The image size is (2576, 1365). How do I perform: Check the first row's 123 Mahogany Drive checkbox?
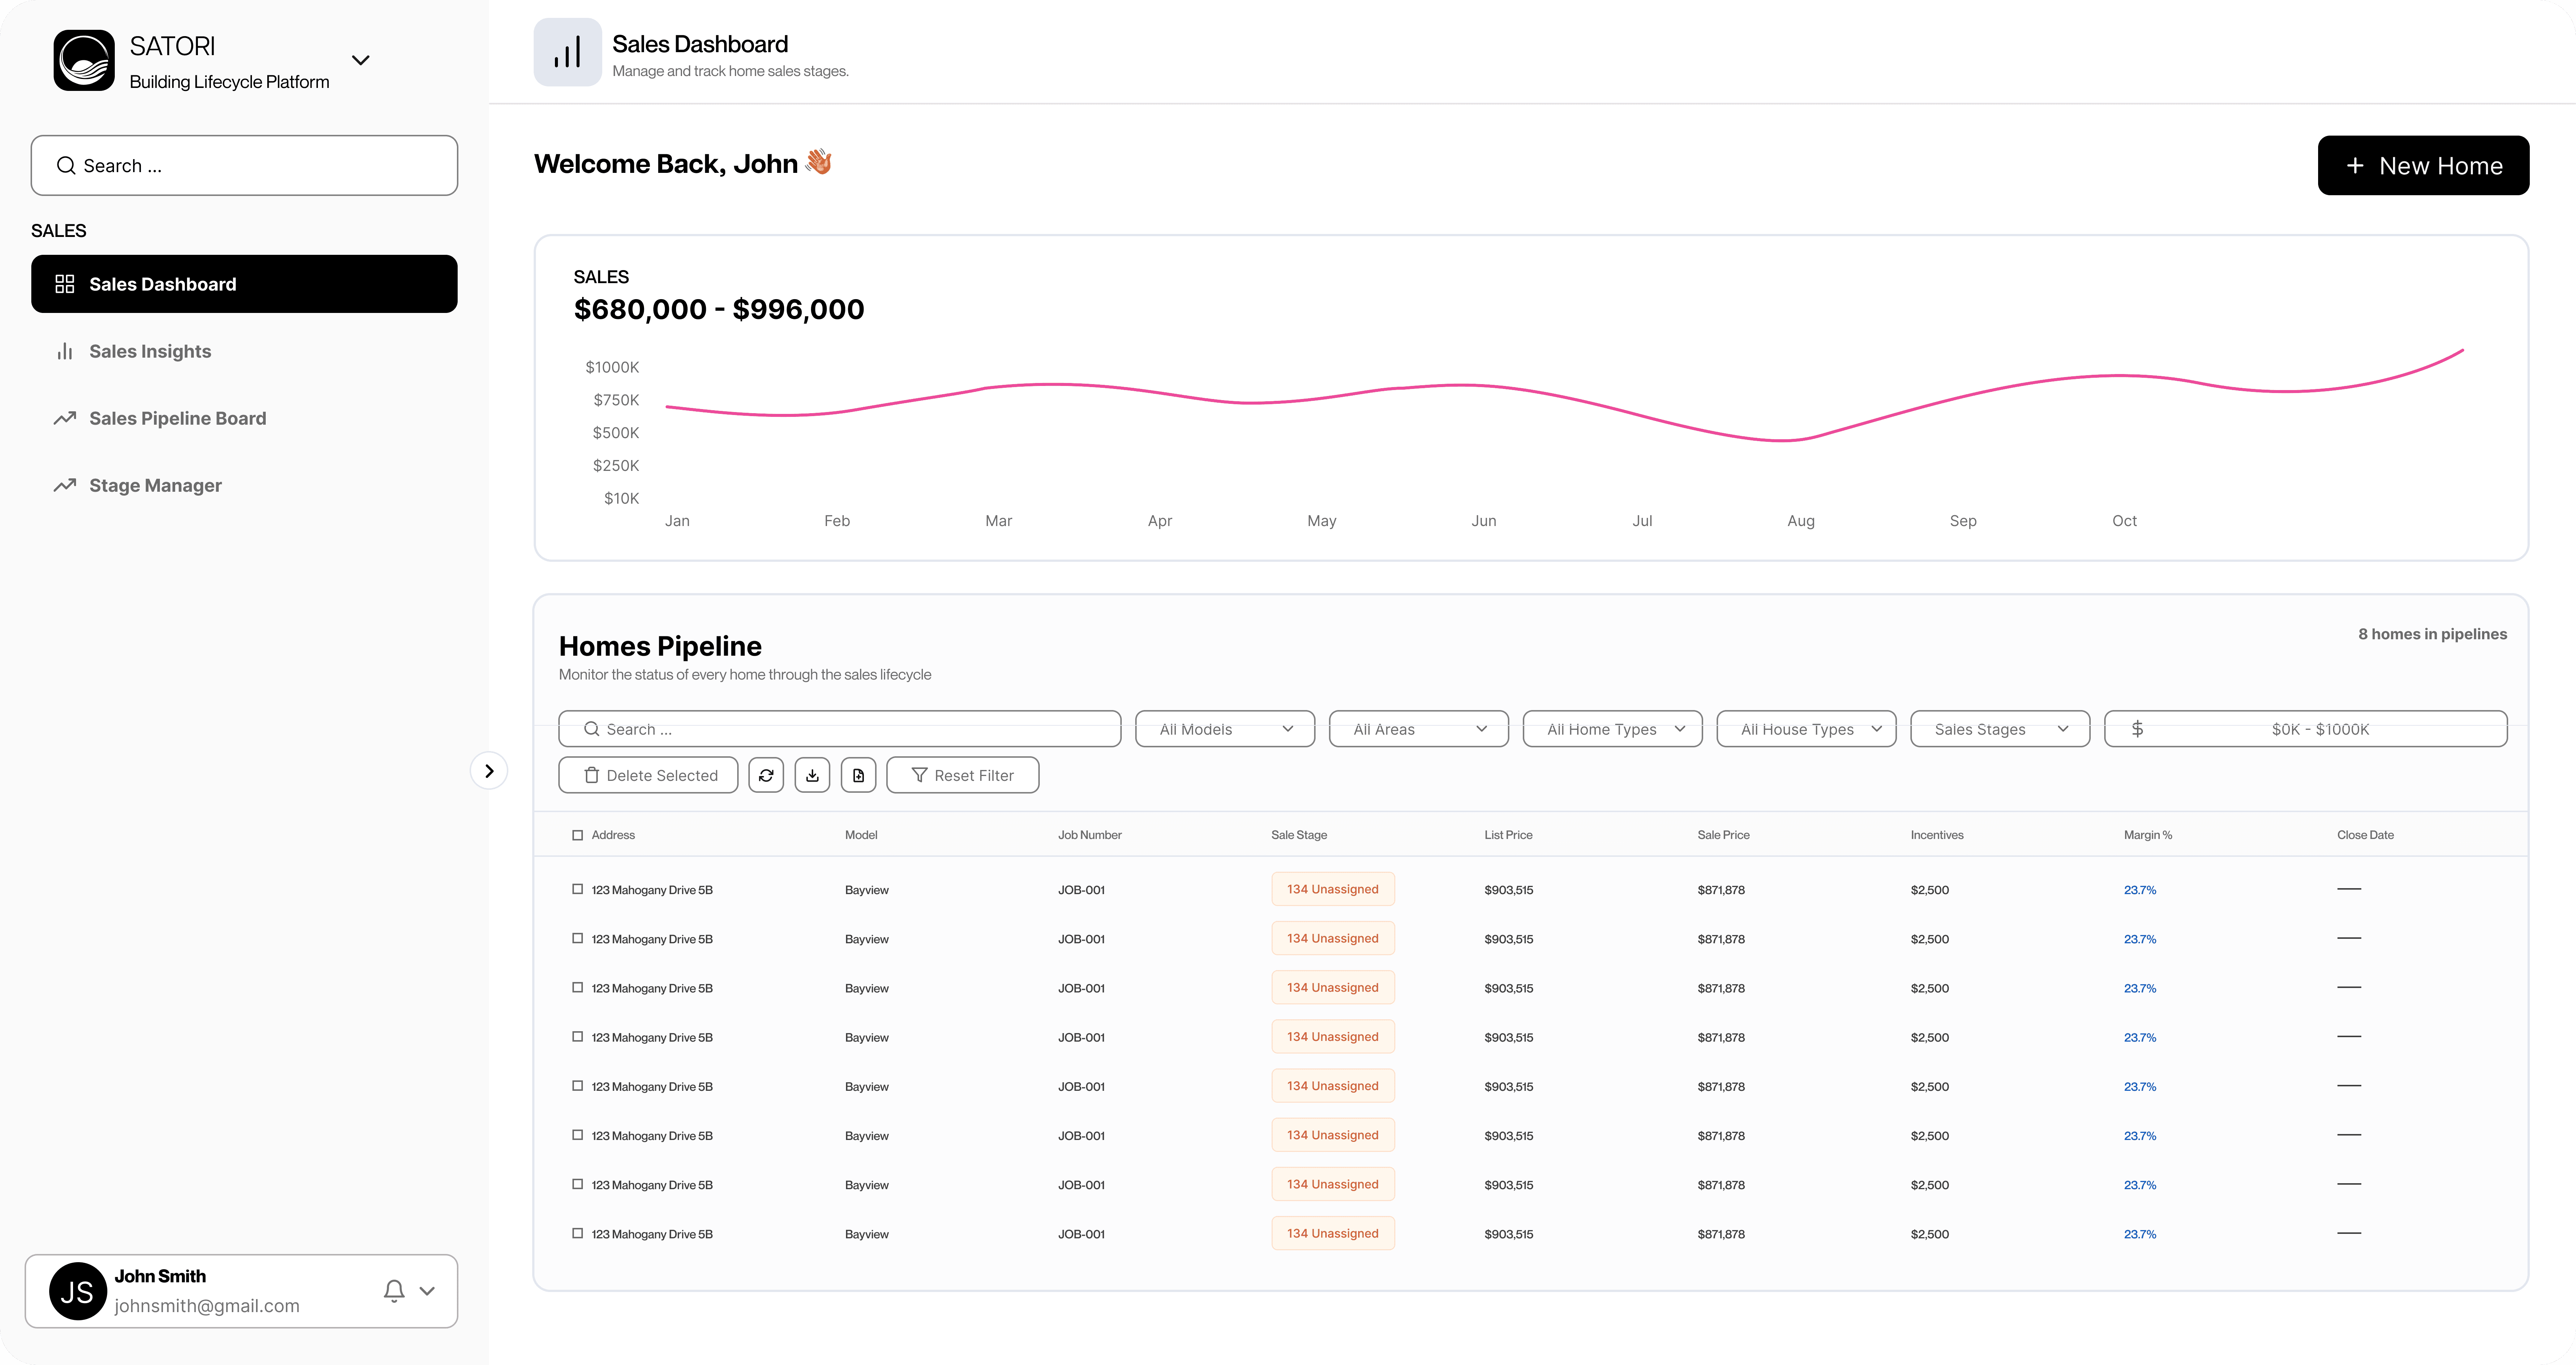tap(577, 889)
